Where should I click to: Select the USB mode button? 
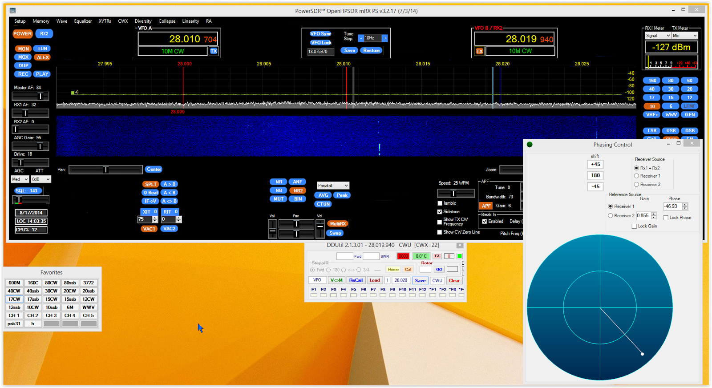671,131
